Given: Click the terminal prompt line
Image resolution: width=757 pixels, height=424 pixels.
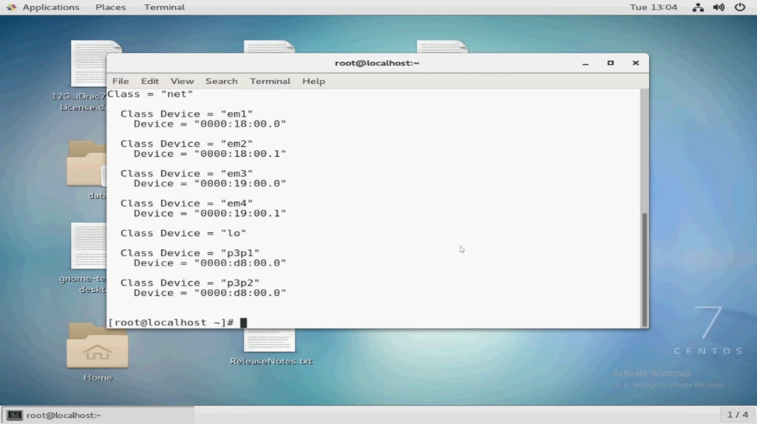Looking at the screenshot, I should tap(177, 322).
